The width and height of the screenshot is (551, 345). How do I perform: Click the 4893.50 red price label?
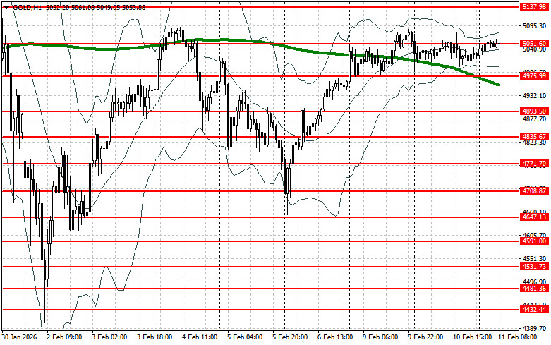(x=534, y=111)
